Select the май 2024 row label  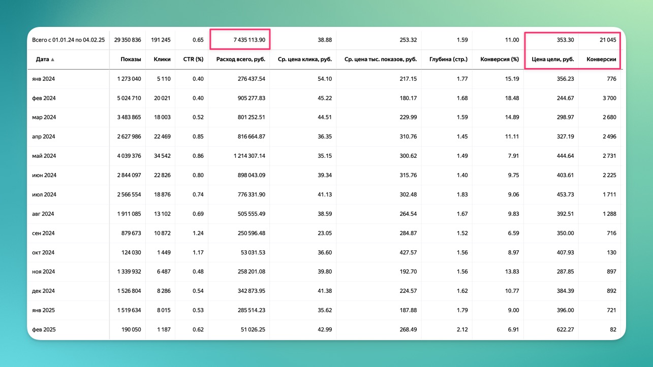pyautogui.click(x=44, y=156)
